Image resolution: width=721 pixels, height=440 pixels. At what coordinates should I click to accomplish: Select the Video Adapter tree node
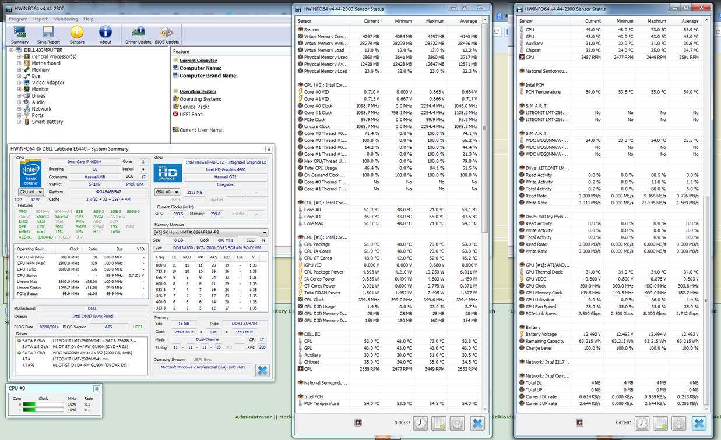[x=48, y=83]
